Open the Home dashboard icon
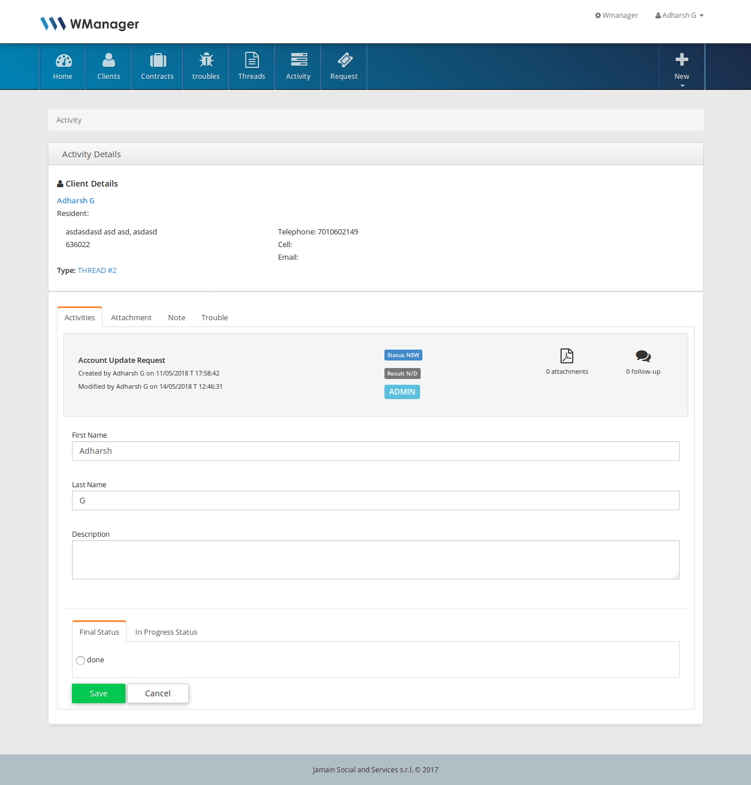The width and height of the screenshot is (751, 785). tap(63, 60)
